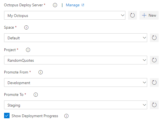Screen dimensions: 163x124
Task: Click info icon beside Show Deployment Progress
Action: tap(66, 116)
